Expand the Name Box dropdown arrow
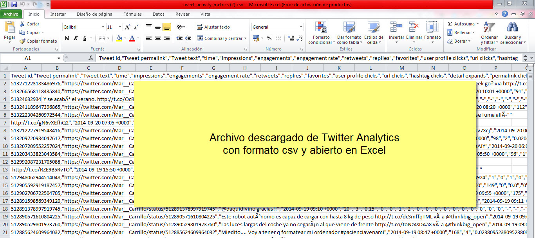 click(x=59, y=58)
